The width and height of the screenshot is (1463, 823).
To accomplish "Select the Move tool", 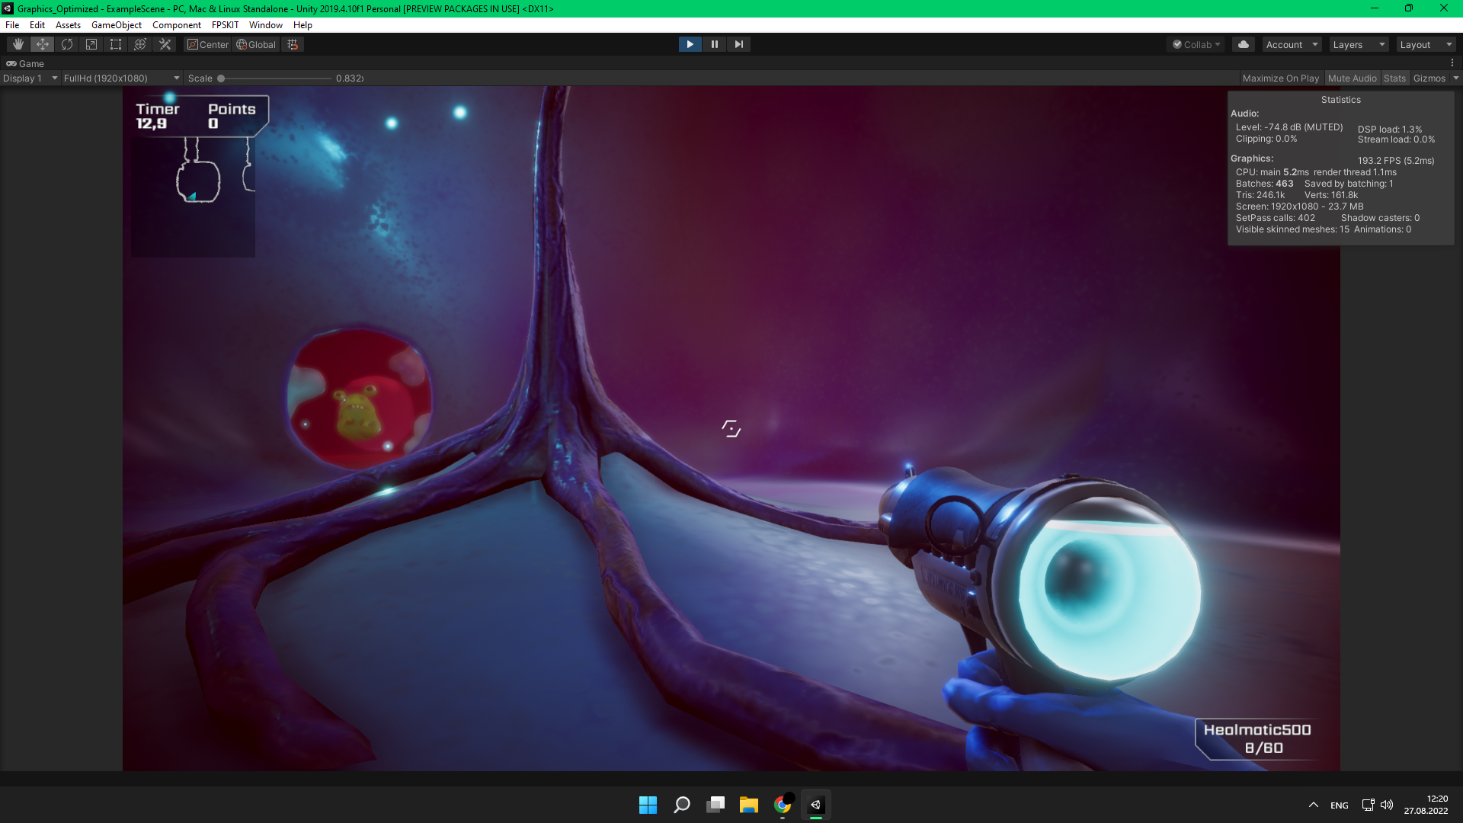I will (x=43, y=44).
